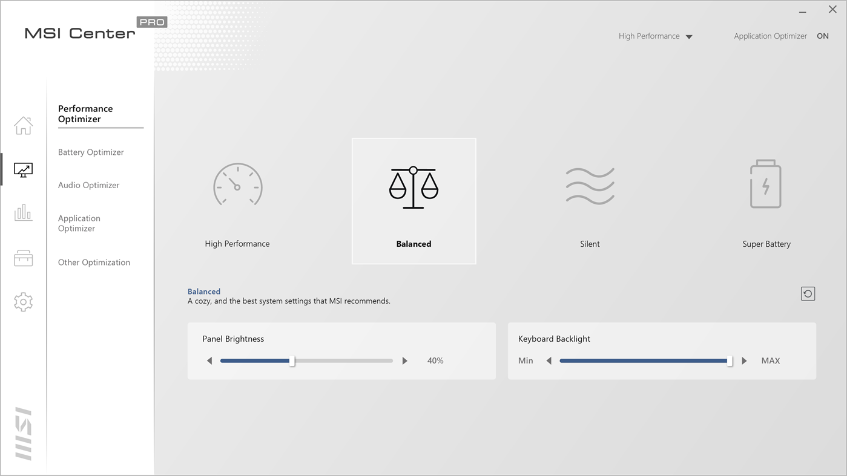Open the Performance Optimizer tab
The height and width of the screenshot is (476, 847).
(x=85, y=114)
